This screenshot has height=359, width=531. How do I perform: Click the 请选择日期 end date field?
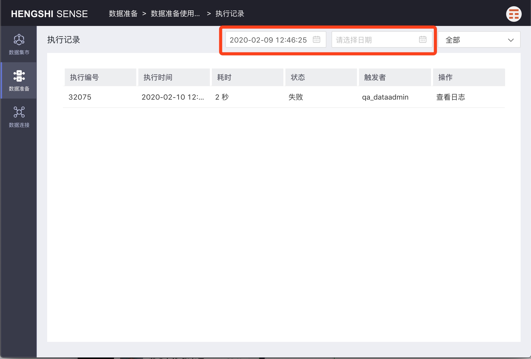point(382,39)
